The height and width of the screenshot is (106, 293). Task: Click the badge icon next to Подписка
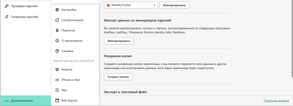point(57,31)
